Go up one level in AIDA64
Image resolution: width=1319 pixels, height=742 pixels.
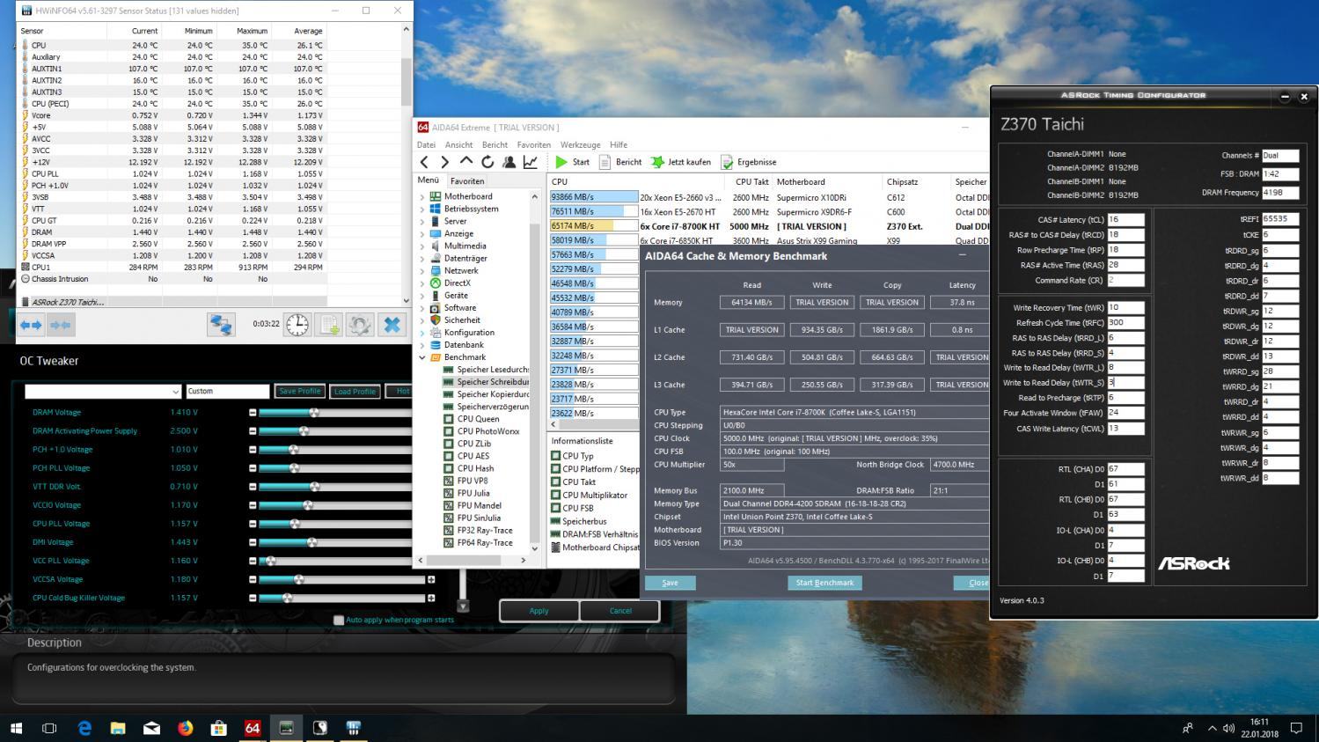point(466,162)
